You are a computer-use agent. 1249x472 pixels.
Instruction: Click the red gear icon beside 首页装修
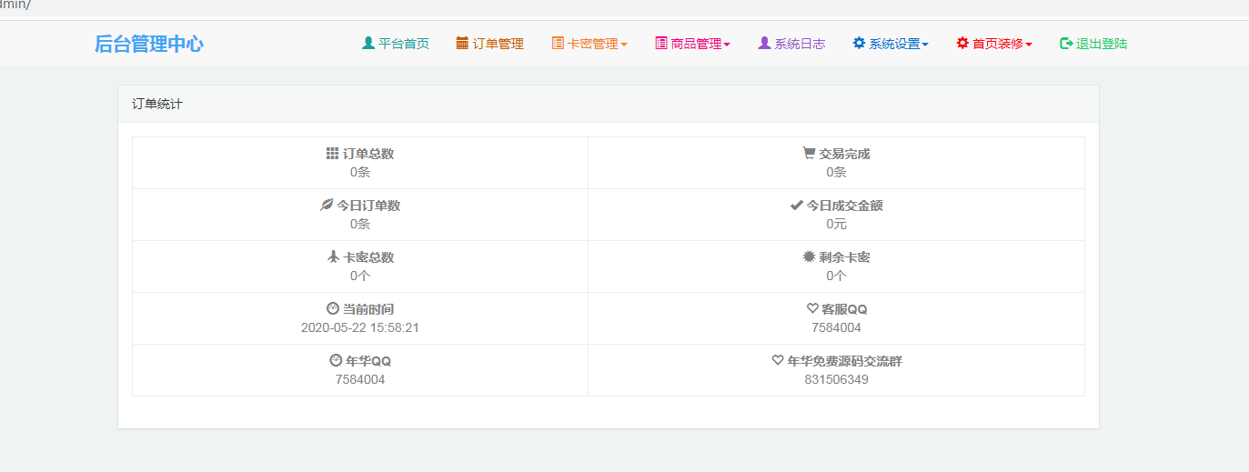coord(962,43)
